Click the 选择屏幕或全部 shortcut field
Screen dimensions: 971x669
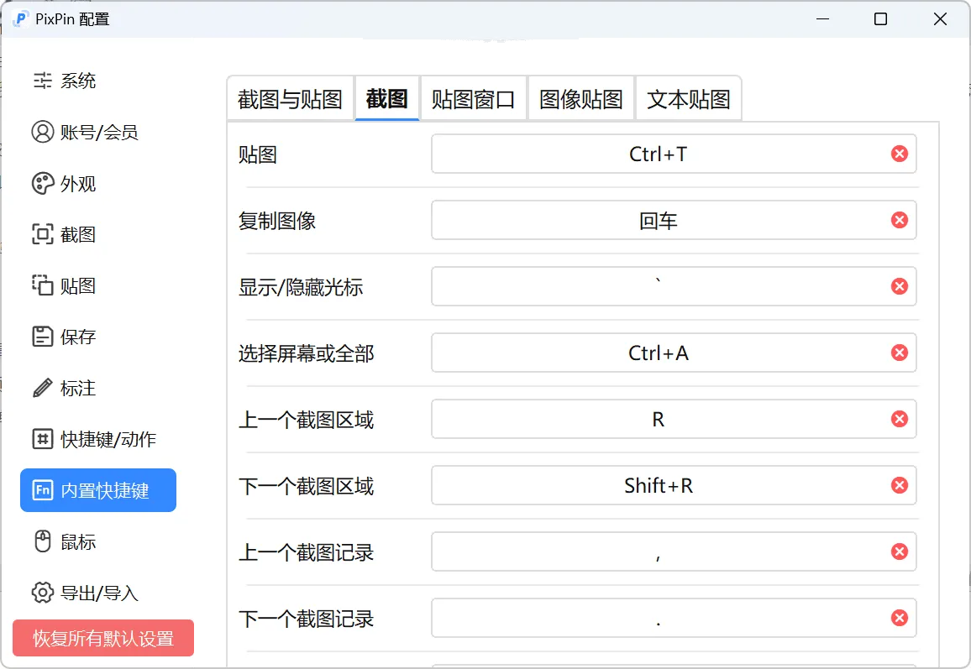pos(672,353)
